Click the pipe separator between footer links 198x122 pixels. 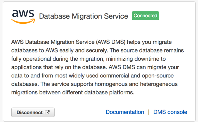(149, 112)
